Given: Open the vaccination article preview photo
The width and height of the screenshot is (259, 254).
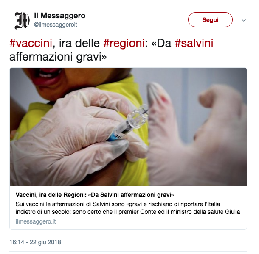Looking at the screenshot, I should pyautogui.click(x=128, y=127).
